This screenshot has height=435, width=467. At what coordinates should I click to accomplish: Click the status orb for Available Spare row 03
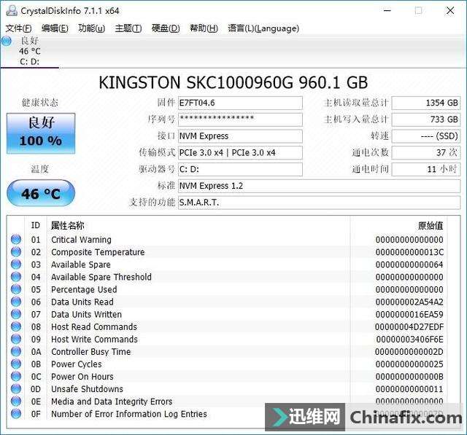(16, 264)
